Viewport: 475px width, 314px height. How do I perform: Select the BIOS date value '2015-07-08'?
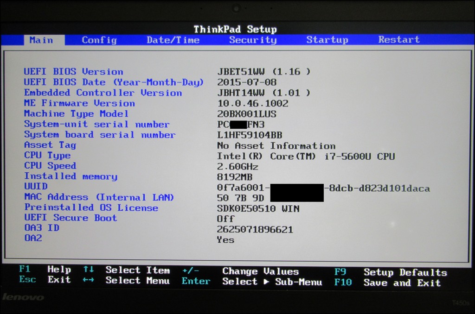pyautogui.click(x=247, y=82)
